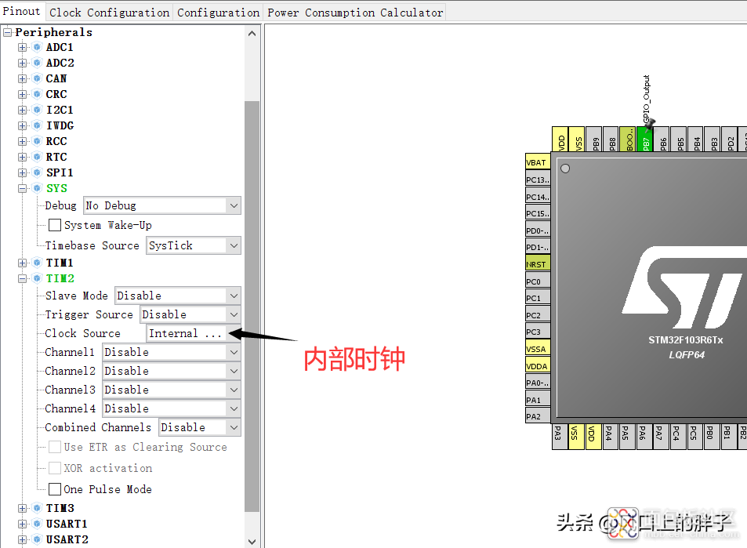This screenshot has width=747, height=548.
Task: Open the Slave Mode dropdown
Action: coord(178,296)
